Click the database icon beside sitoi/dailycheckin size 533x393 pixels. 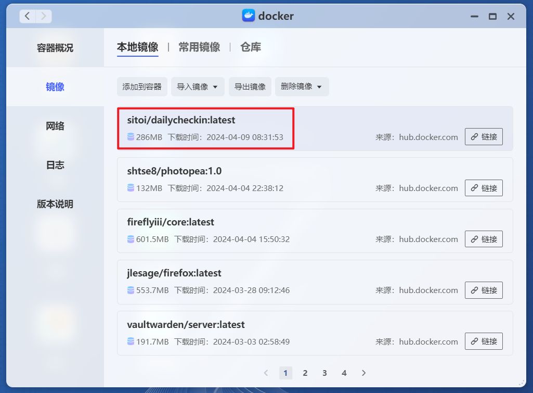point(131,137)
